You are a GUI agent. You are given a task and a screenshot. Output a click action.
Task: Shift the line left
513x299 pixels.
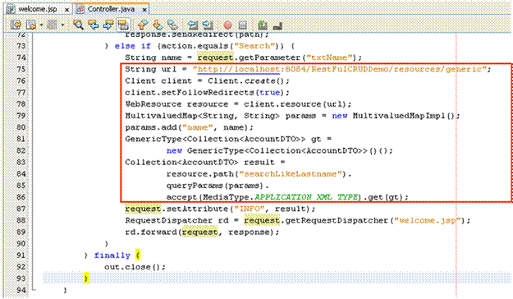tap(193, 25)
